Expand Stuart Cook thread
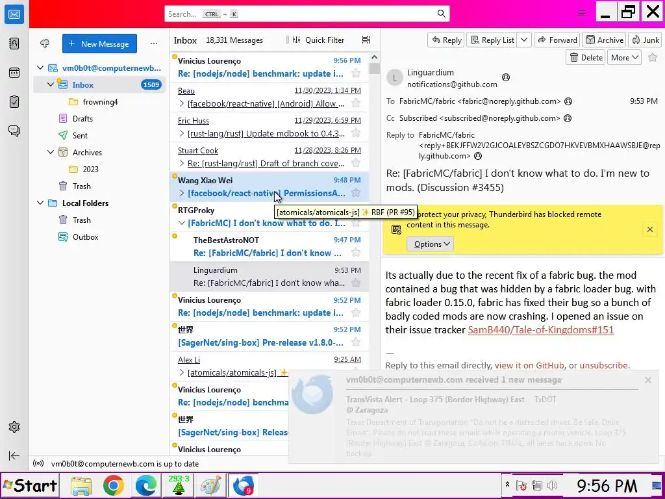Screen dimensions: 665x499 point(182,163)
